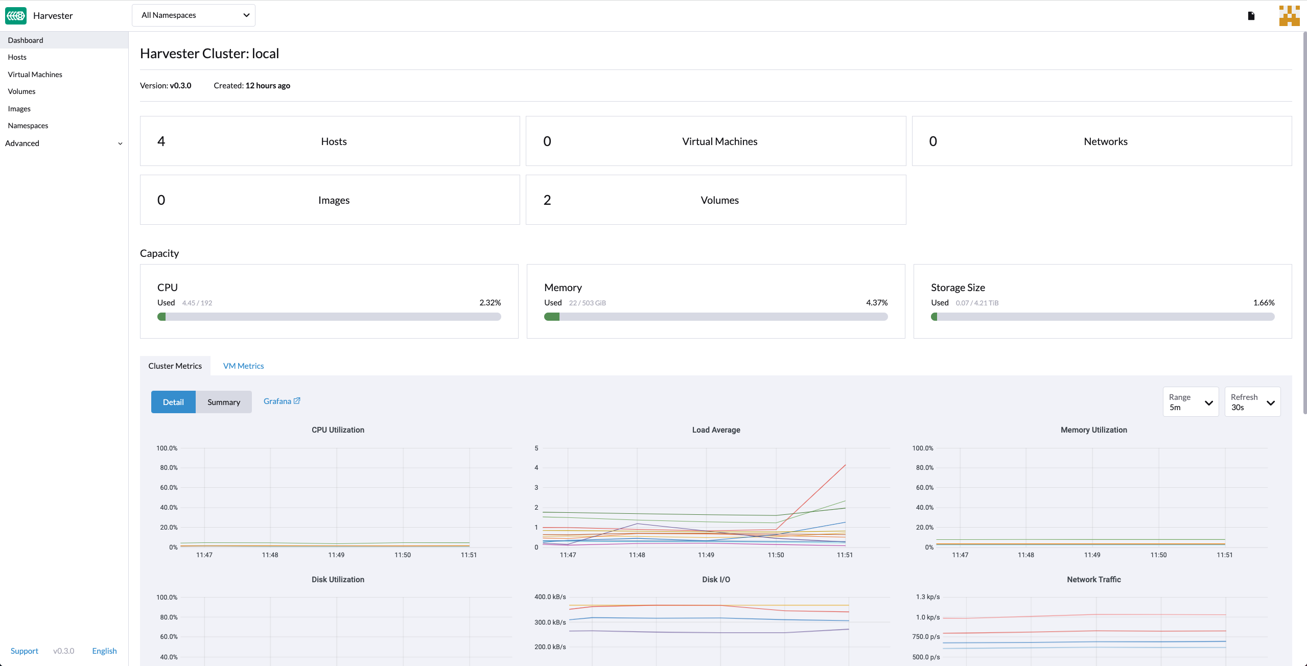
Task: Go to Virtual Machines in sidebar
Action: tap(35, 75)
